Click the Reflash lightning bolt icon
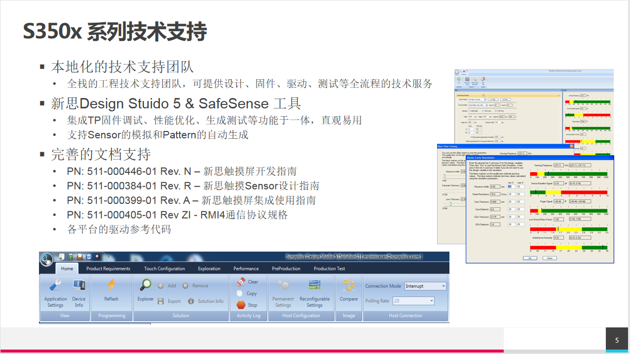The image size is (630, 354). tap(111, 285)
